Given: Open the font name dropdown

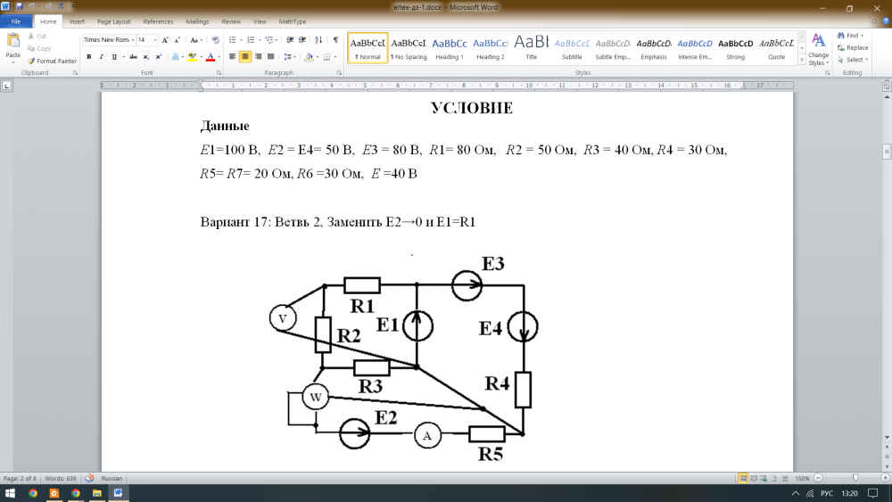Looking at the screenshot, I should tap(132, 40).
